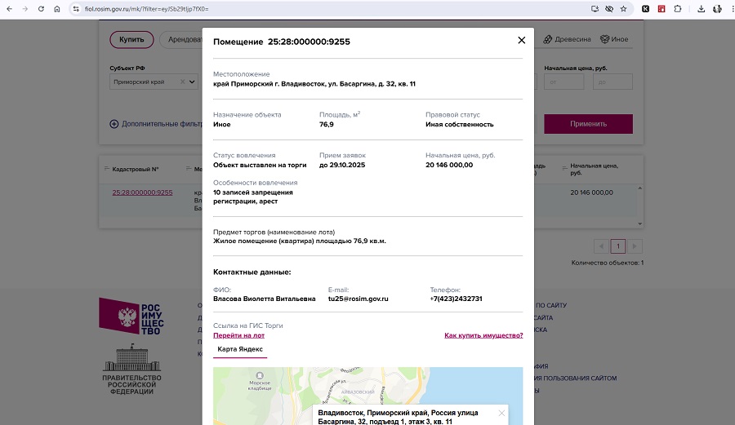Viewport: 735px width, 425px height.
Task: Open the extensions puzzle icon
Action: (x=676, y=9)
